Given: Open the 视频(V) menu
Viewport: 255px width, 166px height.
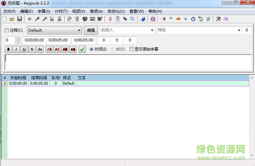Looking at the screenshot, I should (x=79, y=11).
